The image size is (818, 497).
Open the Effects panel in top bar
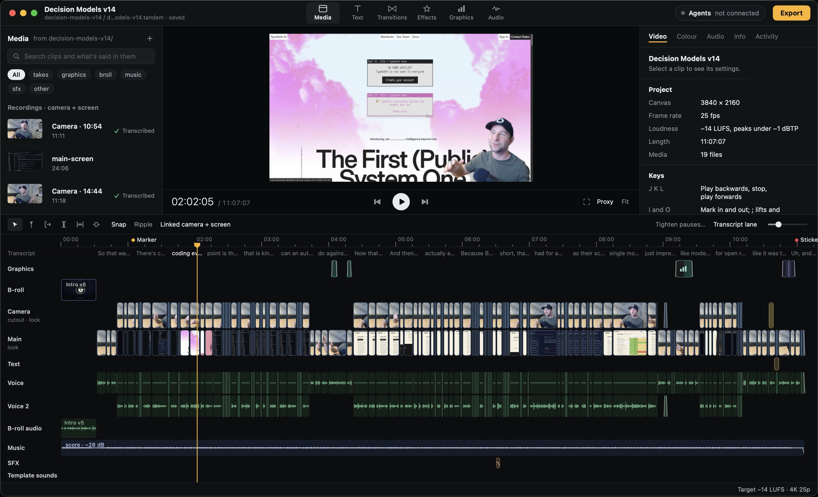click(427, 13)
